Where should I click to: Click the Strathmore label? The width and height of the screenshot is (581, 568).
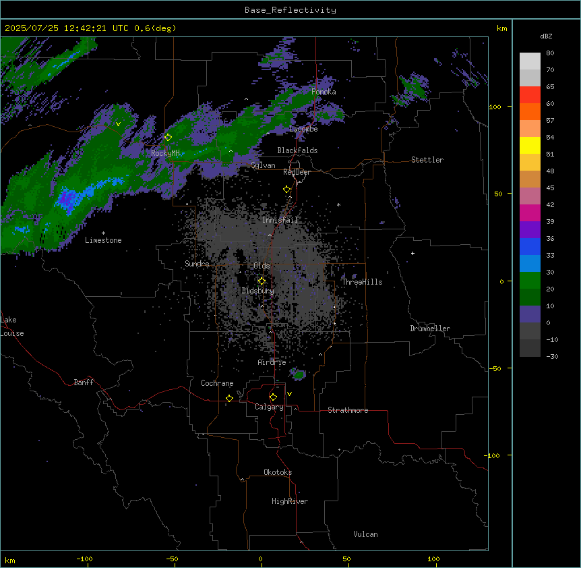[x=348, y=410]
